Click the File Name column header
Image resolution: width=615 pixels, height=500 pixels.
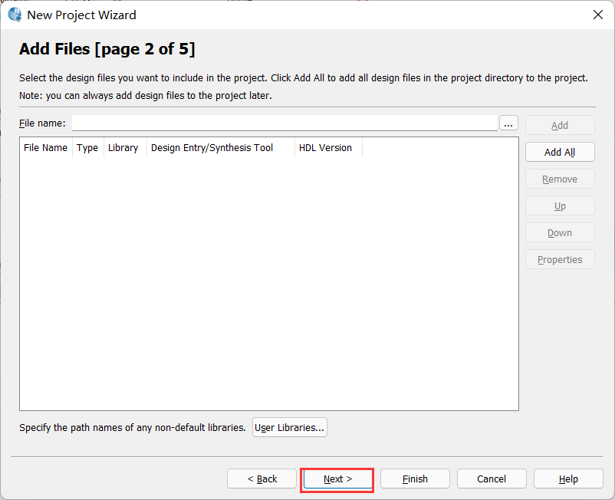46,148
